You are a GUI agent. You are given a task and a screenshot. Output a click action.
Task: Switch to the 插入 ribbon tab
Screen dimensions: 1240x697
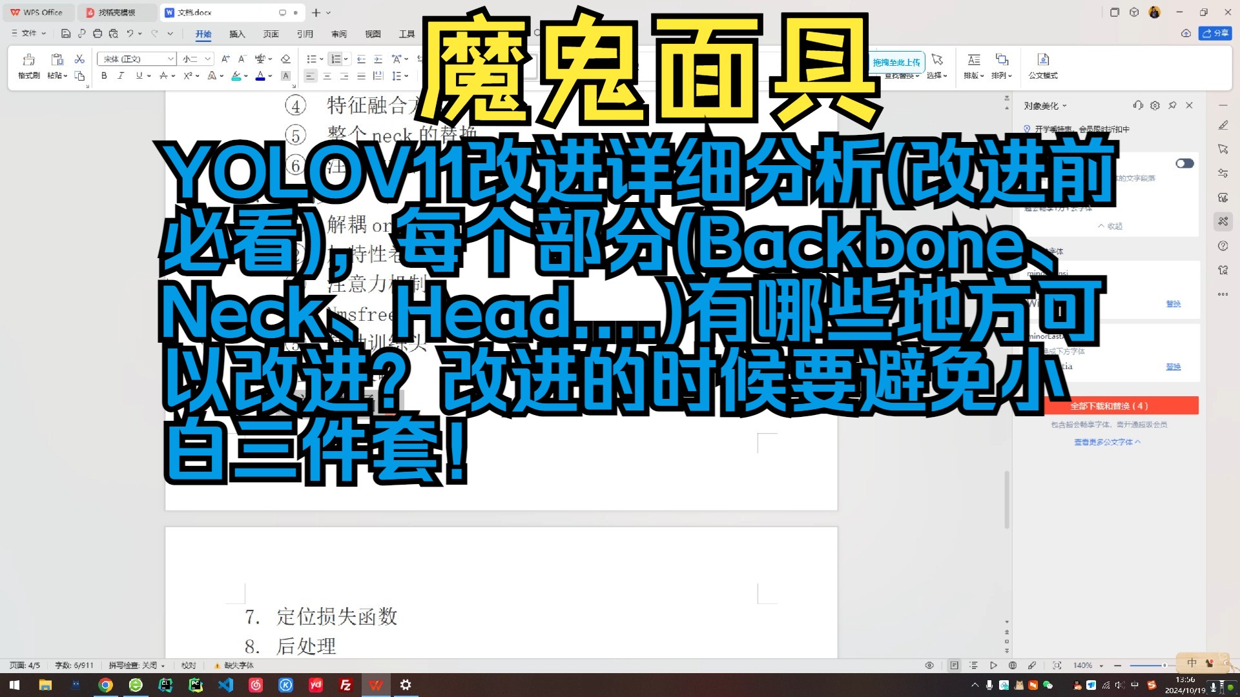point(237,34)
